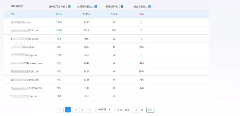Sort by 剩余分钟数 sort arrows
Viewport: 240px width, 116px height.
119,7
